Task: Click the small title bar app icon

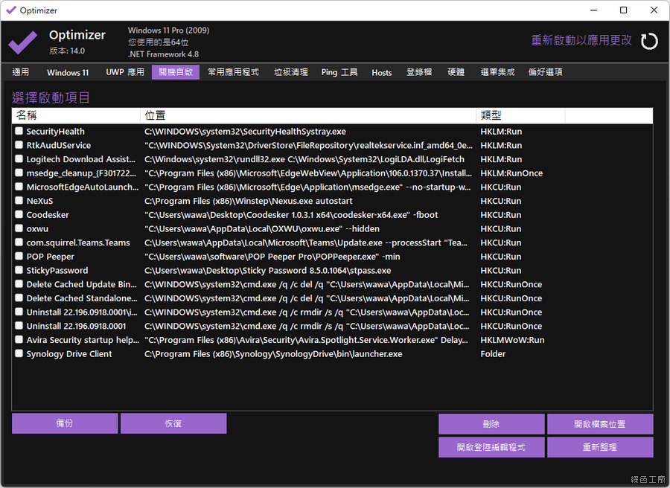Action: tap(10, 10)
